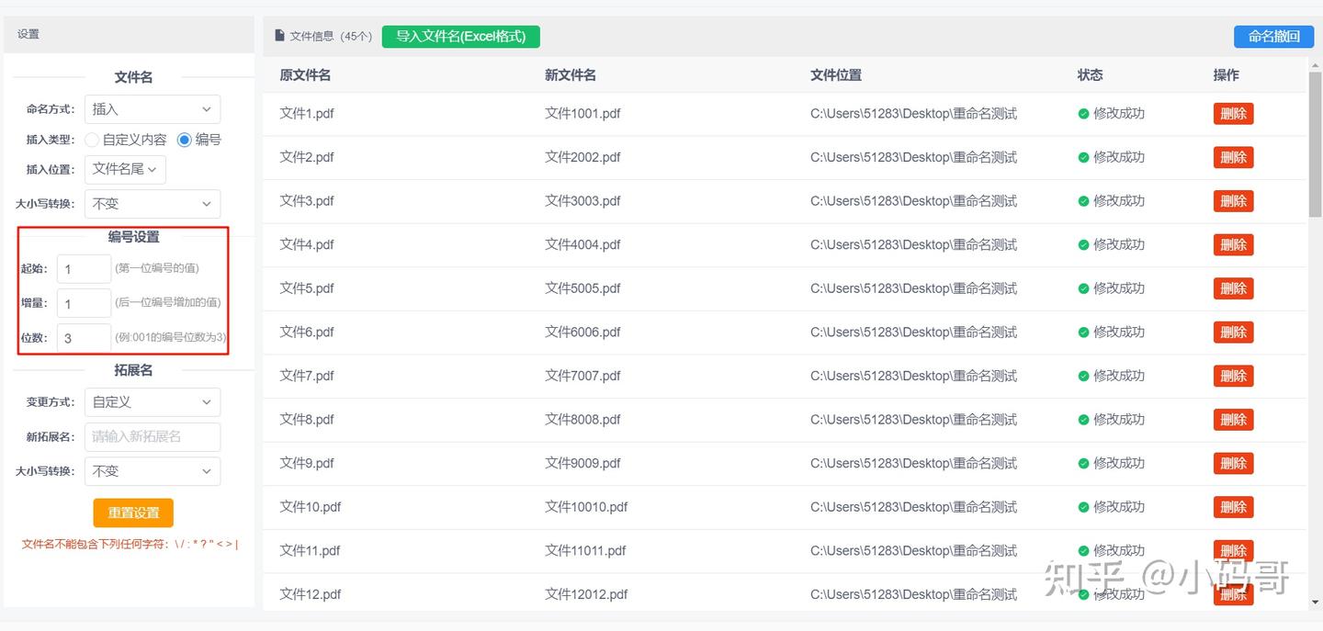Click the 位数 digits input field
1323x631 pixels.
click(84, 338)
